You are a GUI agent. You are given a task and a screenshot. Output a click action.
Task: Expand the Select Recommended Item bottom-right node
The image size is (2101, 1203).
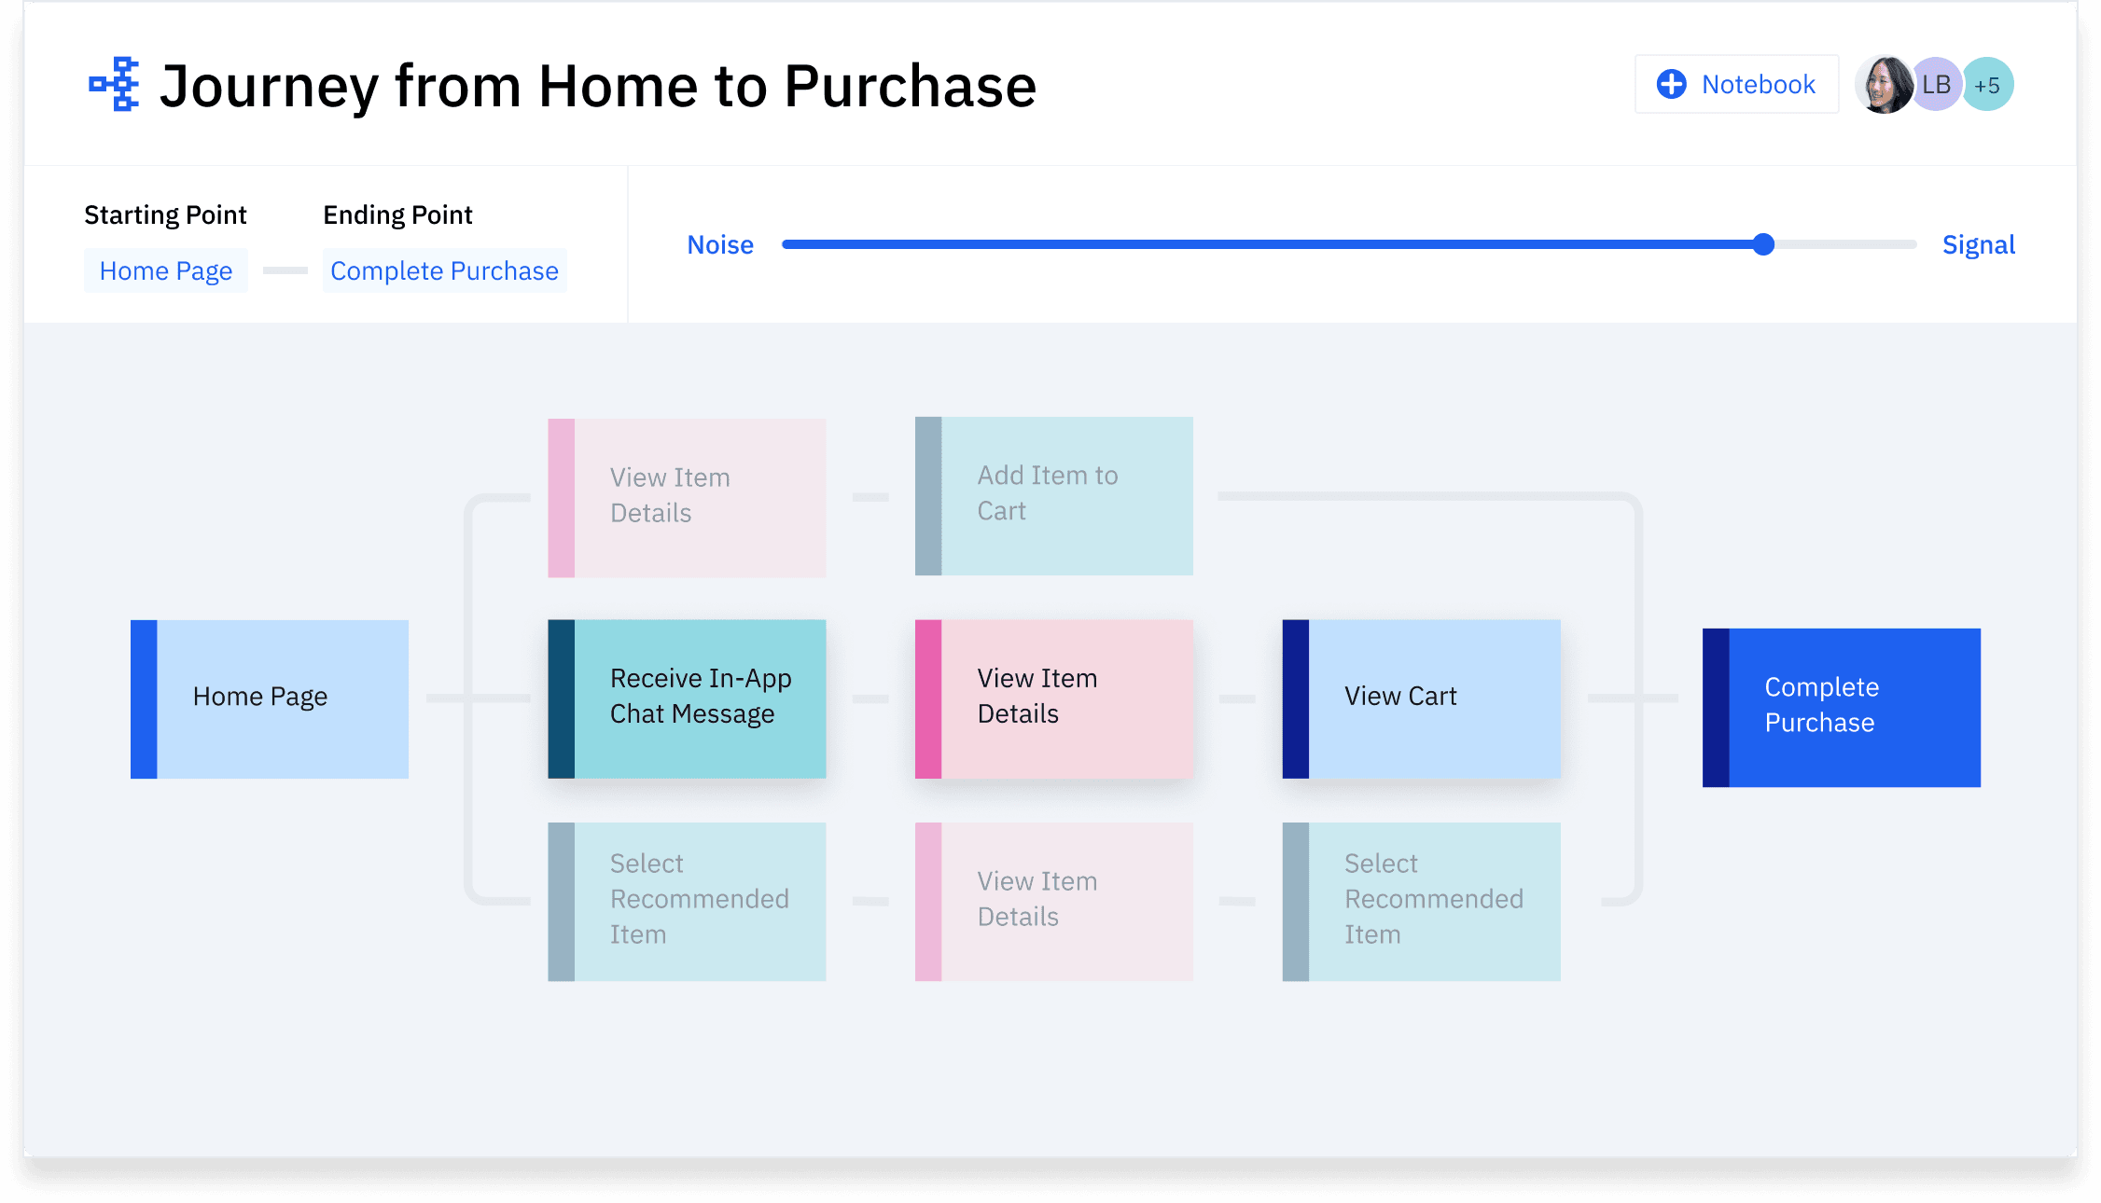[1420, 900]
